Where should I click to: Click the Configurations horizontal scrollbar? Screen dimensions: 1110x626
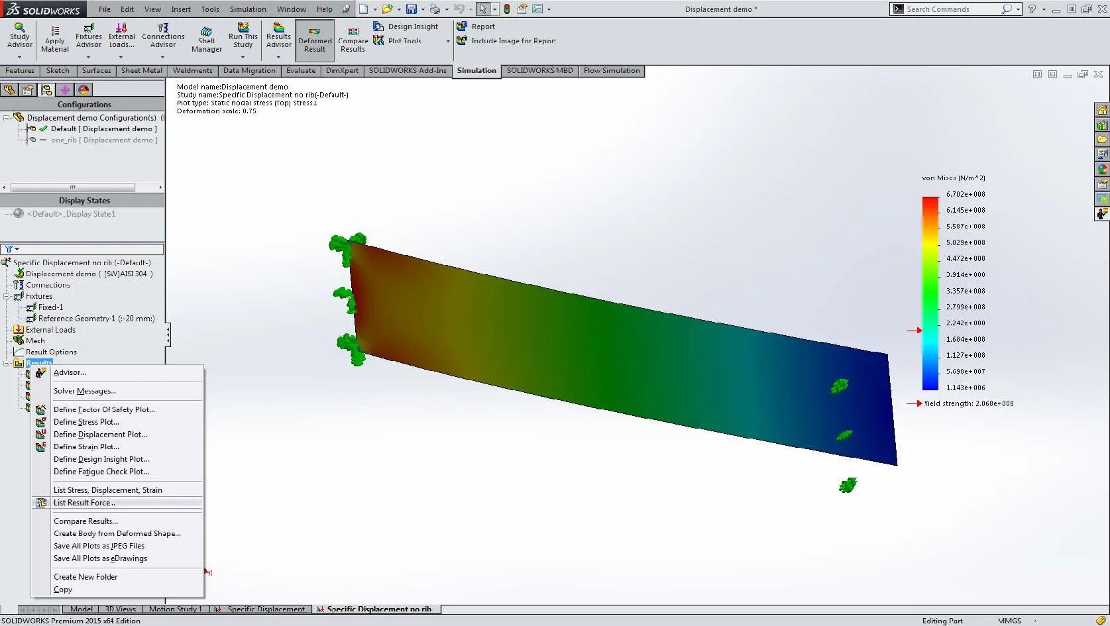click(x=82, y=187)
